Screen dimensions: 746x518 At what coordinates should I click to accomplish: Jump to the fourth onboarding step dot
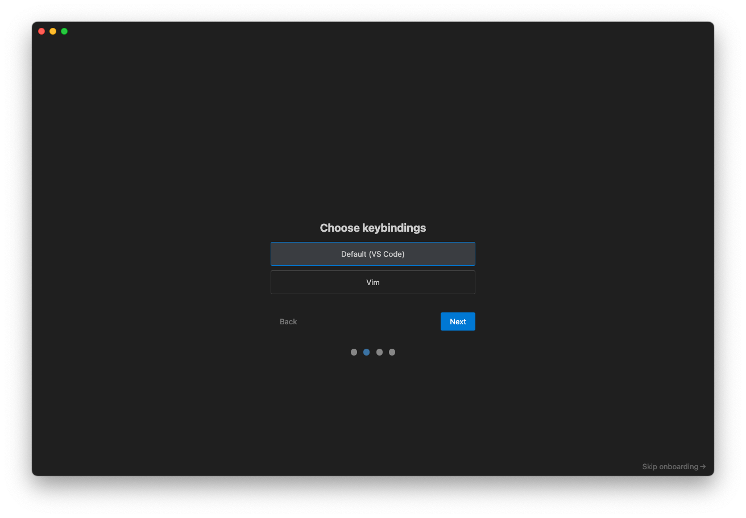click(x=392, y=352)
